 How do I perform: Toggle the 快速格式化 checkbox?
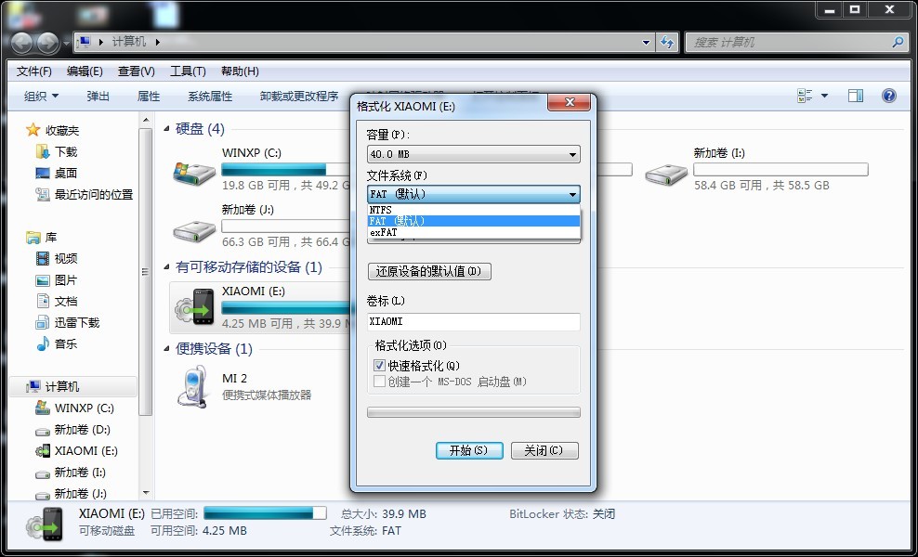coord(379,366)
